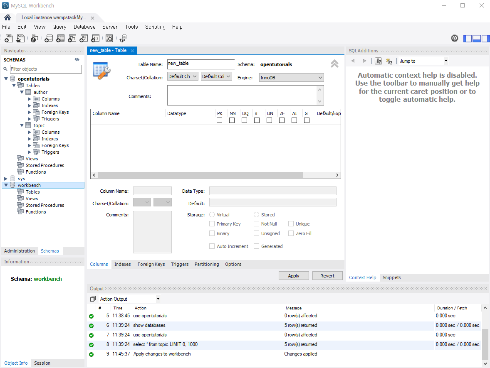Image resolution: width=490 pixels, height=368 pixels.
Task: Create new table toolbar icon
Action: (x=60, y=38)
